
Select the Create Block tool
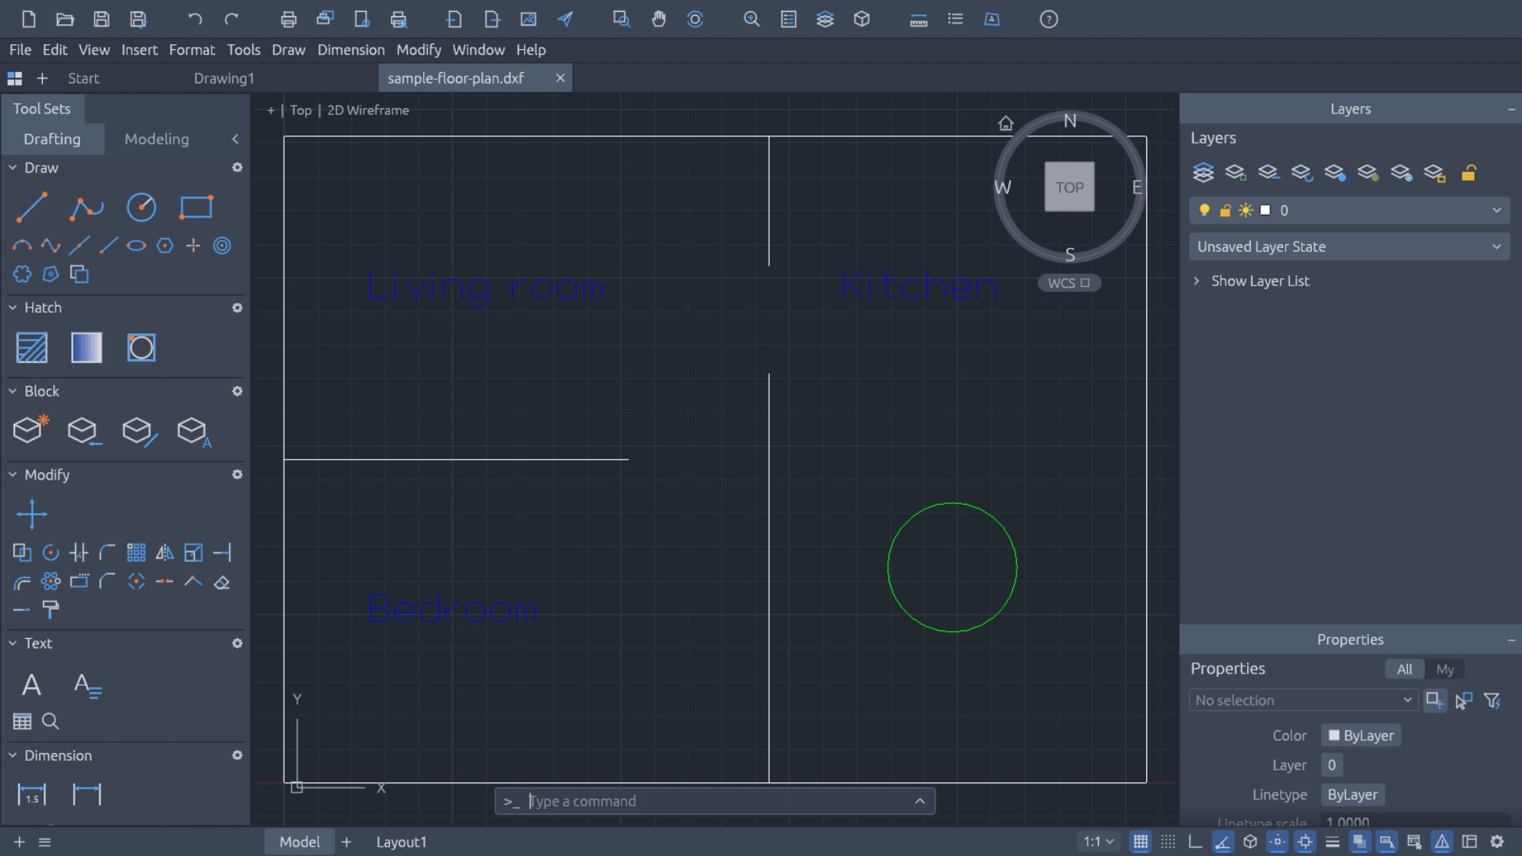tap(30, 430)
